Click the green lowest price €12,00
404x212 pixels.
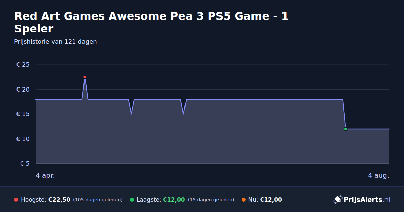tap(174, 200)
